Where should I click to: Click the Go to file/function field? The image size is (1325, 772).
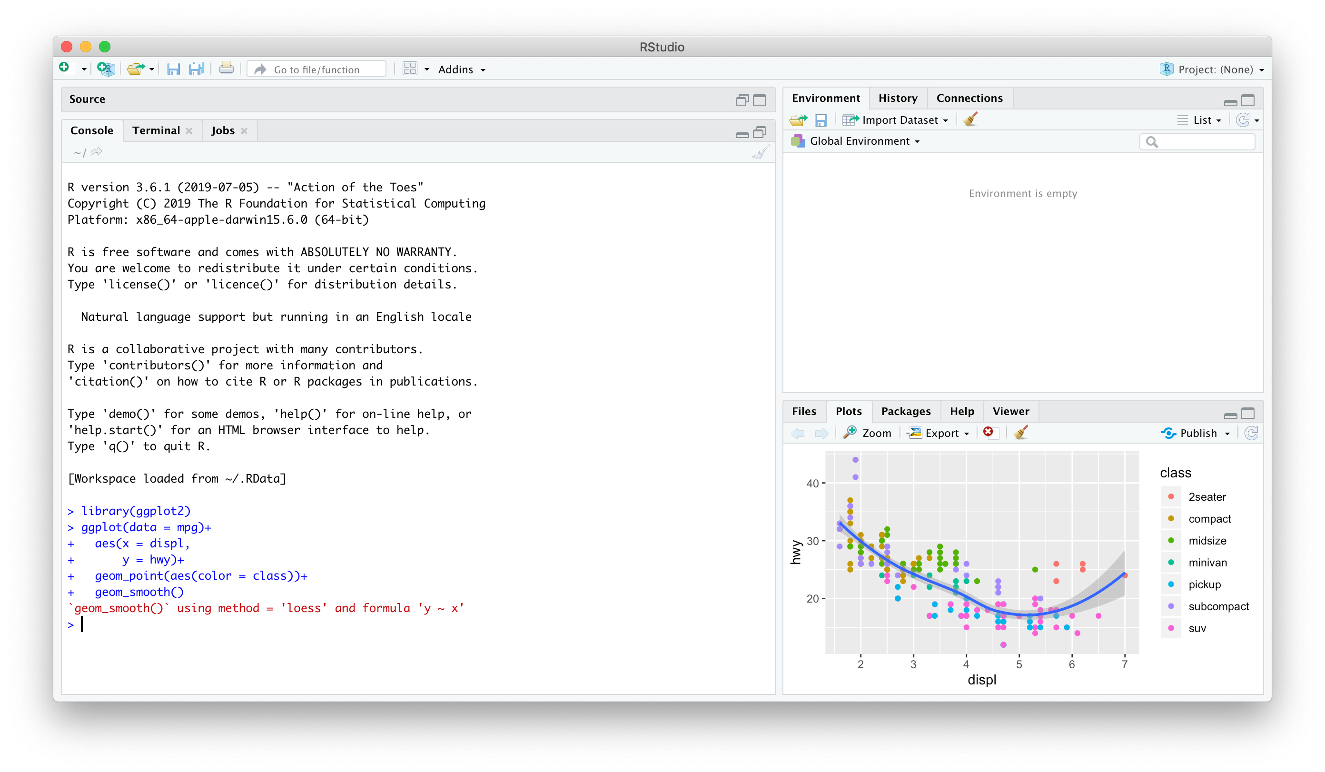[x=316, y=69]
